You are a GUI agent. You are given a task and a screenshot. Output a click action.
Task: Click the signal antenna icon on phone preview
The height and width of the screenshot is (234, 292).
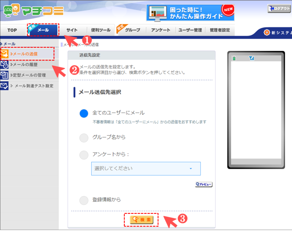point(251,58)
